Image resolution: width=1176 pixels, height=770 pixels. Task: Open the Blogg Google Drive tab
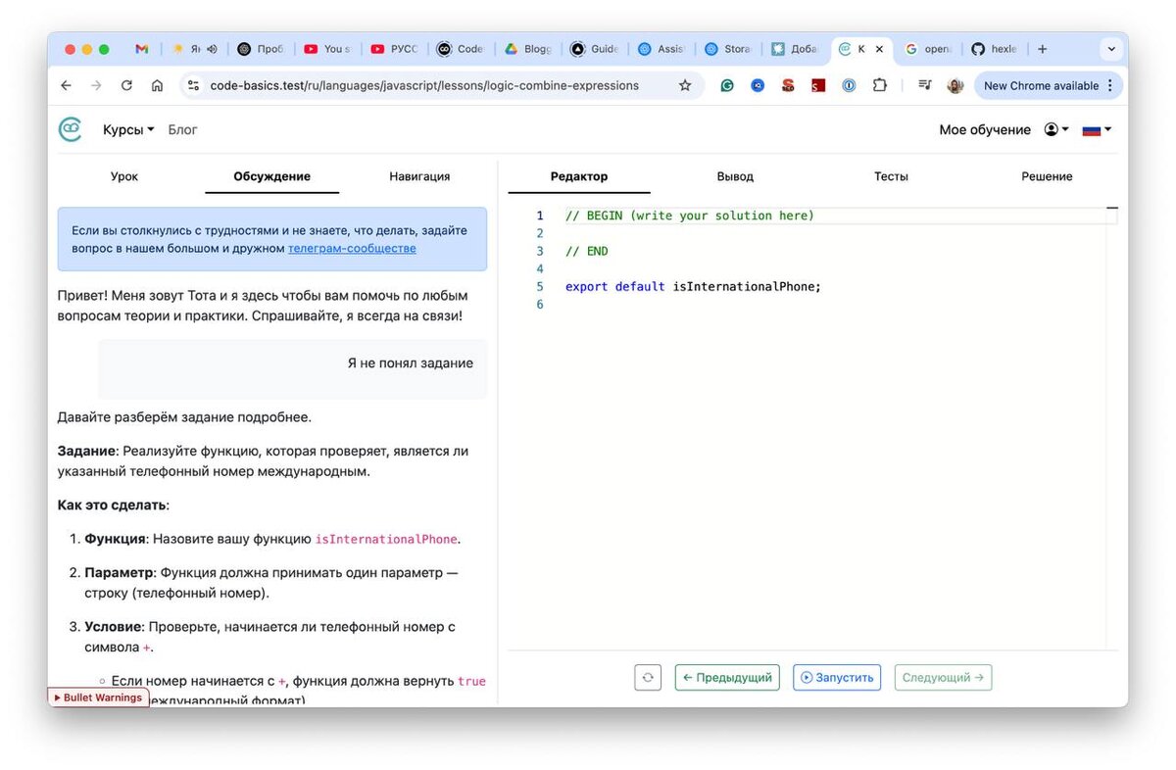[x=528, y=49]
